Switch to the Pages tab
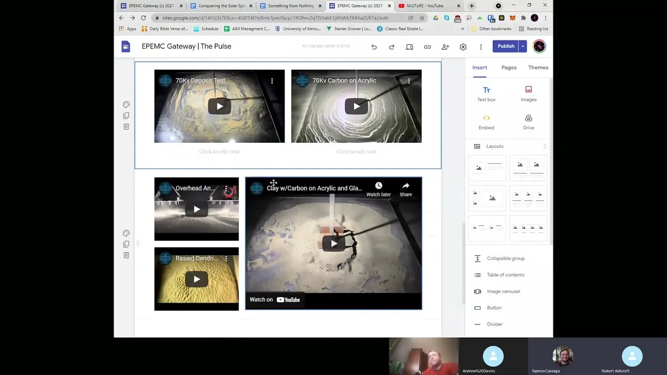The image size is (667, 375). 509,68
